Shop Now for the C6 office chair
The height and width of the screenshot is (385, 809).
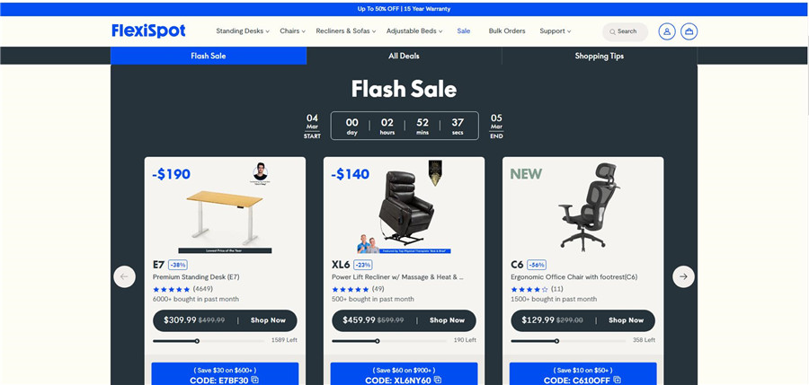tap(626, 320)
